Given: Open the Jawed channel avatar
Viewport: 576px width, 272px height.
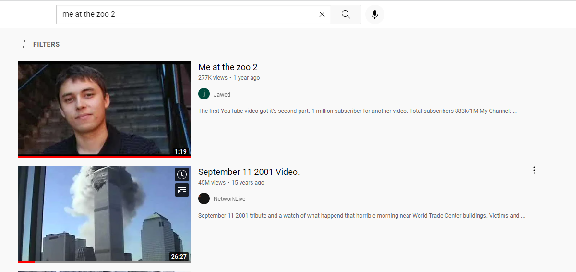Looking at the screenshot, I should [x=204, y=94].
